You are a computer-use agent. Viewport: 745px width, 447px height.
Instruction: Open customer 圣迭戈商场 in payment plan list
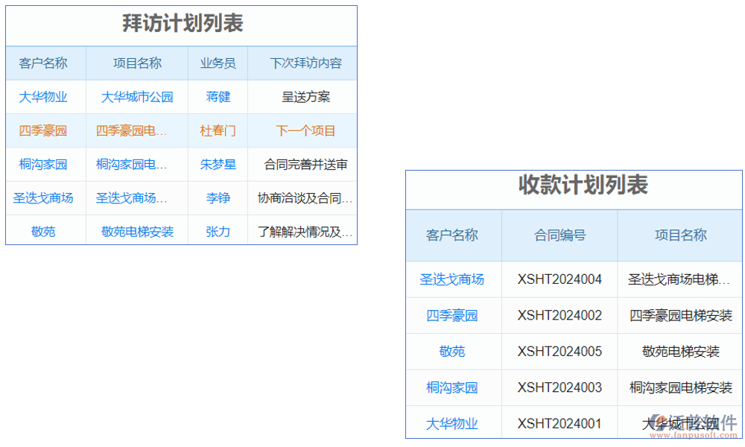pyautogui.click(x=453, y=279)
